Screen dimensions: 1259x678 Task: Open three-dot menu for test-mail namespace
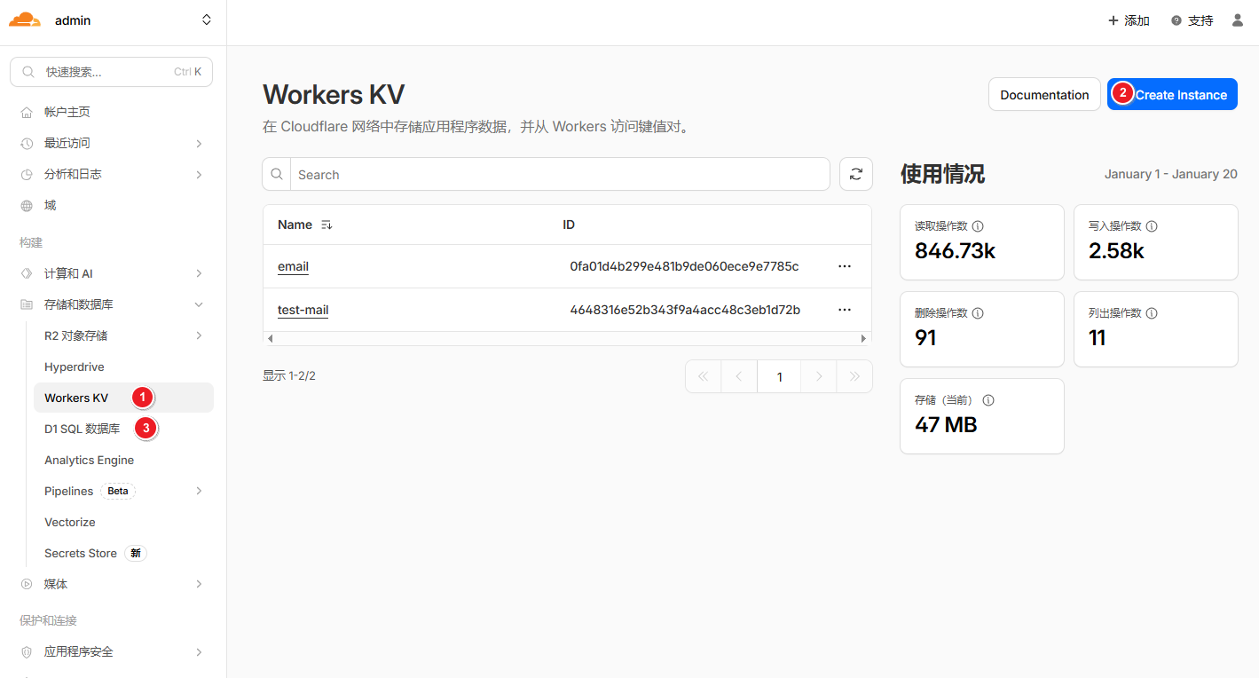click(x=845, y=310)
